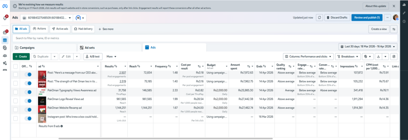Select the Actions view filter
Viewport: 408px width, 140px height.
tap(39, 29)
